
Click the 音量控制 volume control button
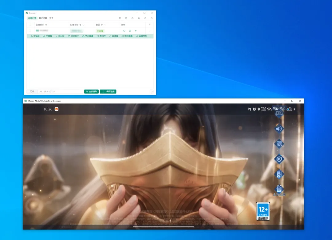[142, 36]
